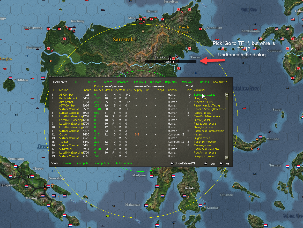Click the Japanese base flag at Singkawang
Screen dimensions: 303x228
(x=48, y=29)
